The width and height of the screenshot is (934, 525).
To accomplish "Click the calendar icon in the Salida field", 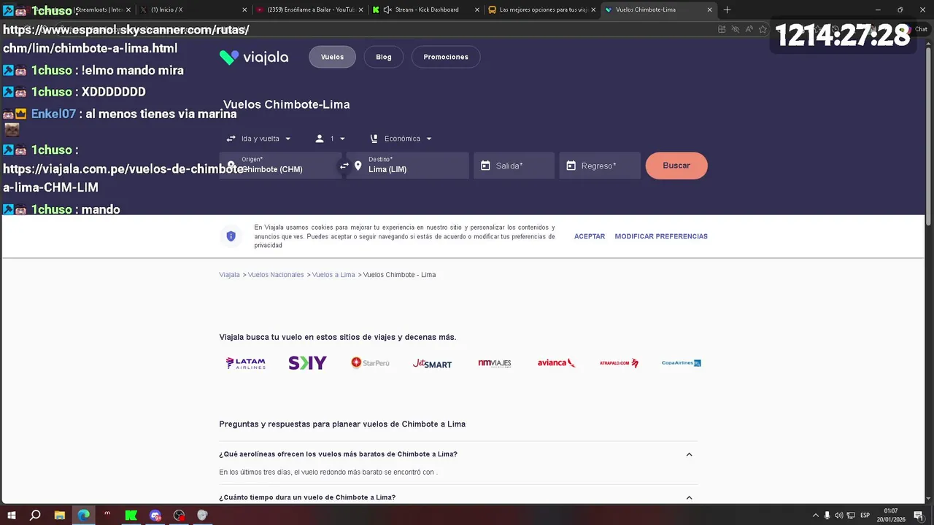I will 485,166.
